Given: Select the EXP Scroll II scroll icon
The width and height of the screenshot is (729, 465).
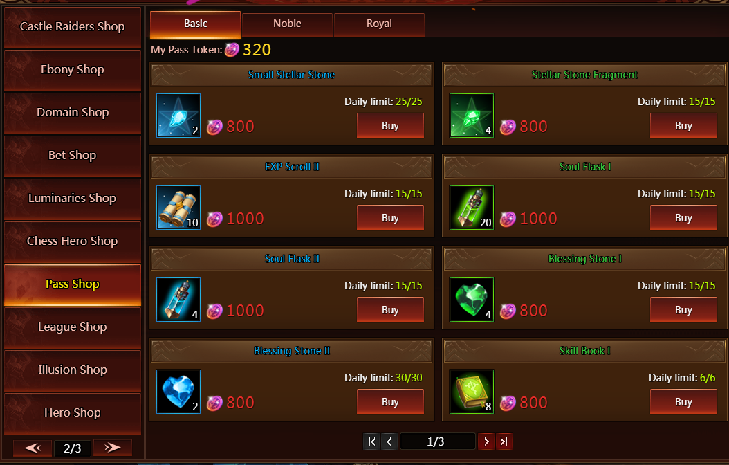Looking at the screenshot, I should (x=178, y=208).
